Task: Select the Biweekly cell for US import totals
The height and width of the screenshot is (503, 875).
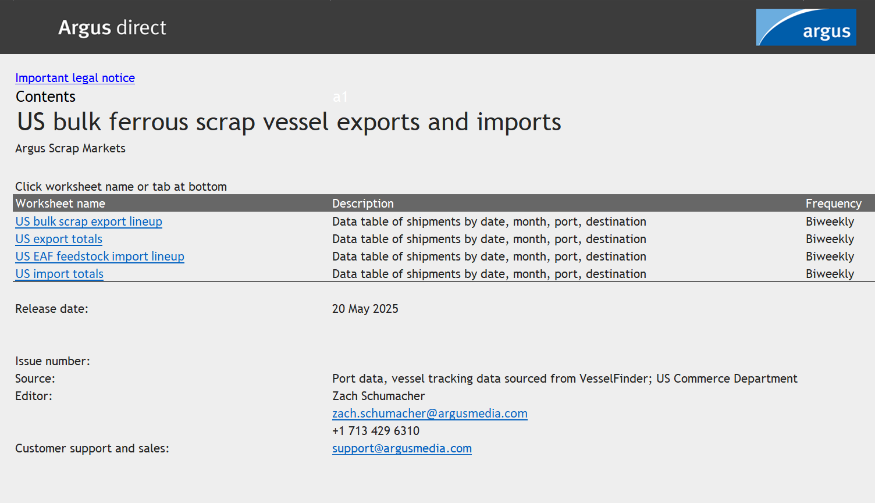Action: (830, 274)
